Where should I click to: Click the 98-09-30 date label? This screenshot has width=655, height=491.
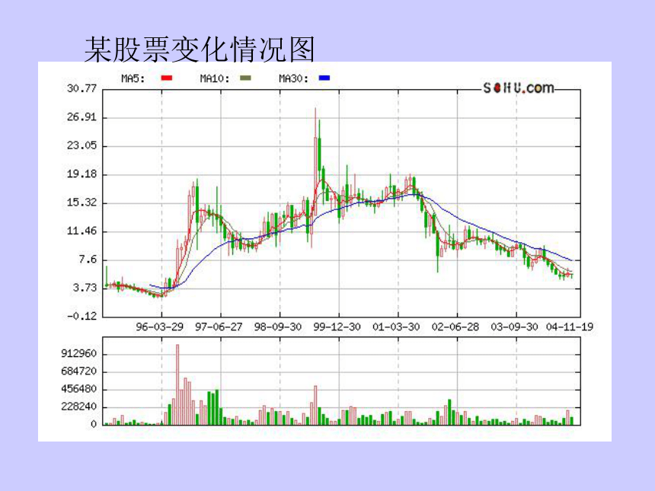[x=278, y=327]
